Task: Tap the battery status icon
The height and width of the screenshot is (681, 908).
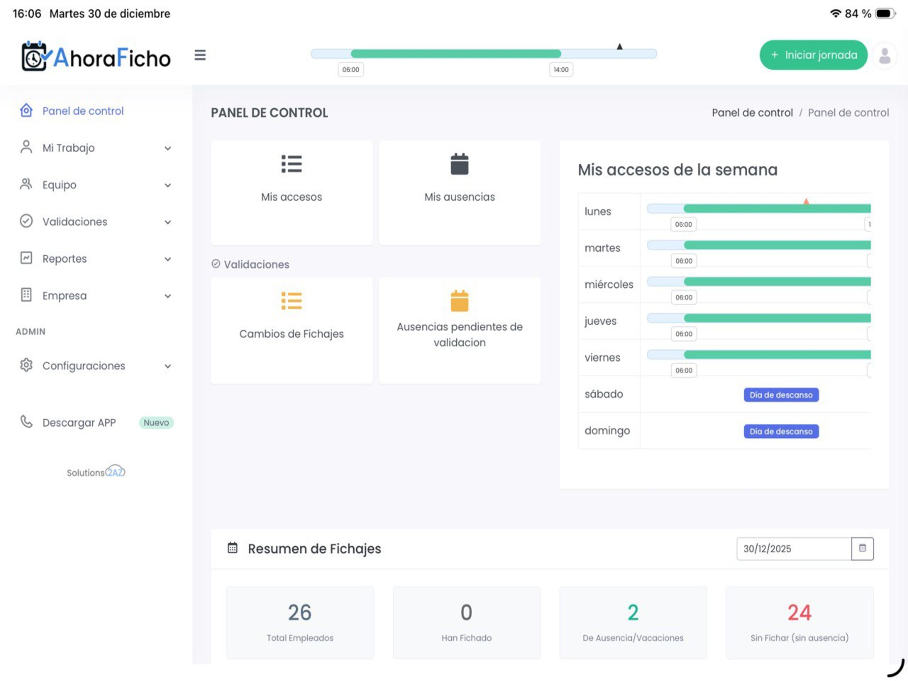Action: [885, 13]
